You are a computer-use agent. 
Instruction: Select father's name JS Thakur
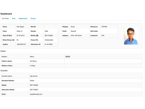click(x=33, y=61)
